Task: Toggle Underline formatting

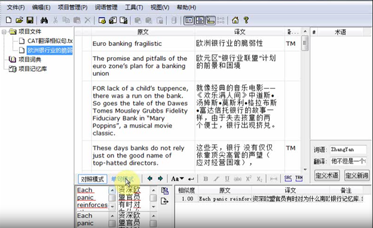Action: click(x=227, y=179)
